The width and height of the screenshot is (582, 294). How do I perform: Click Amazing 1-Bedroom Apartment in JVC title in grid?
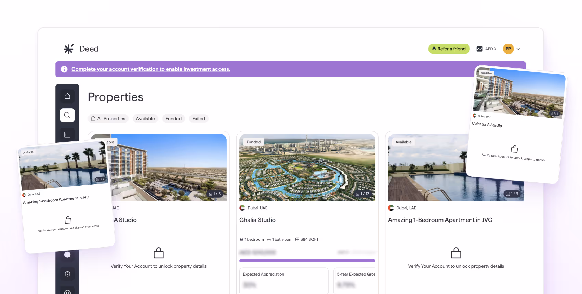440,220
